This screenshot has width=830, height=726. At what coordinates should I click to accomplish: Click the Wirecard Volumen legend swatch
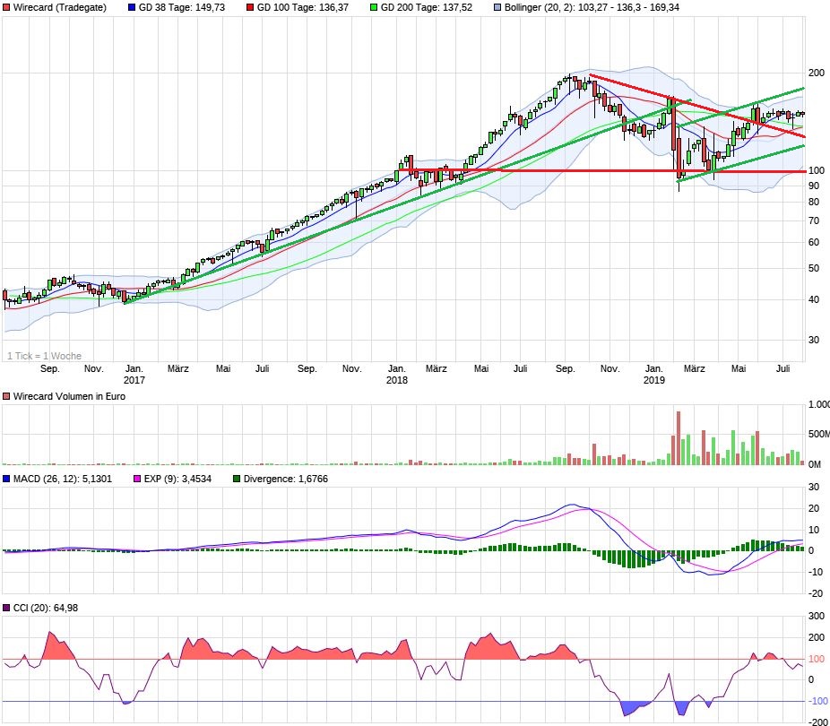(5, 396)
